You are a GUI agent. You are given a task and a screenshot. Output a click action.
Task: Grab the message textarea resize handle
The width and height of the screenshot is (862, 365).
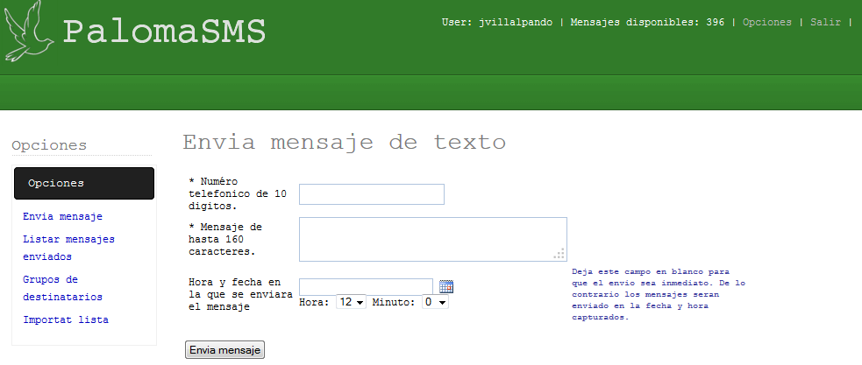click(560, 255)
